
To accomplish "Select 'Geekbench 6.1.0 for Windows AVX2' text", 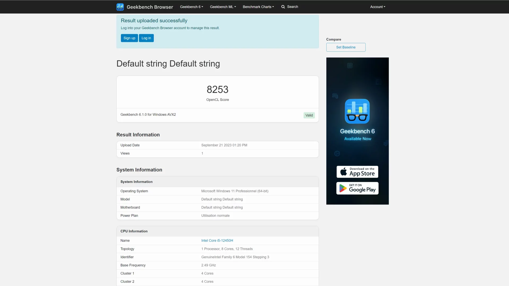I will [x=148, y=115].
